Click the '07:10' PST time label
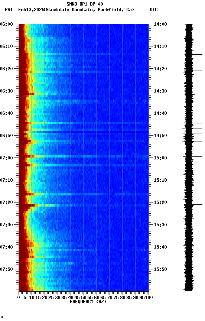 (6, 180)
